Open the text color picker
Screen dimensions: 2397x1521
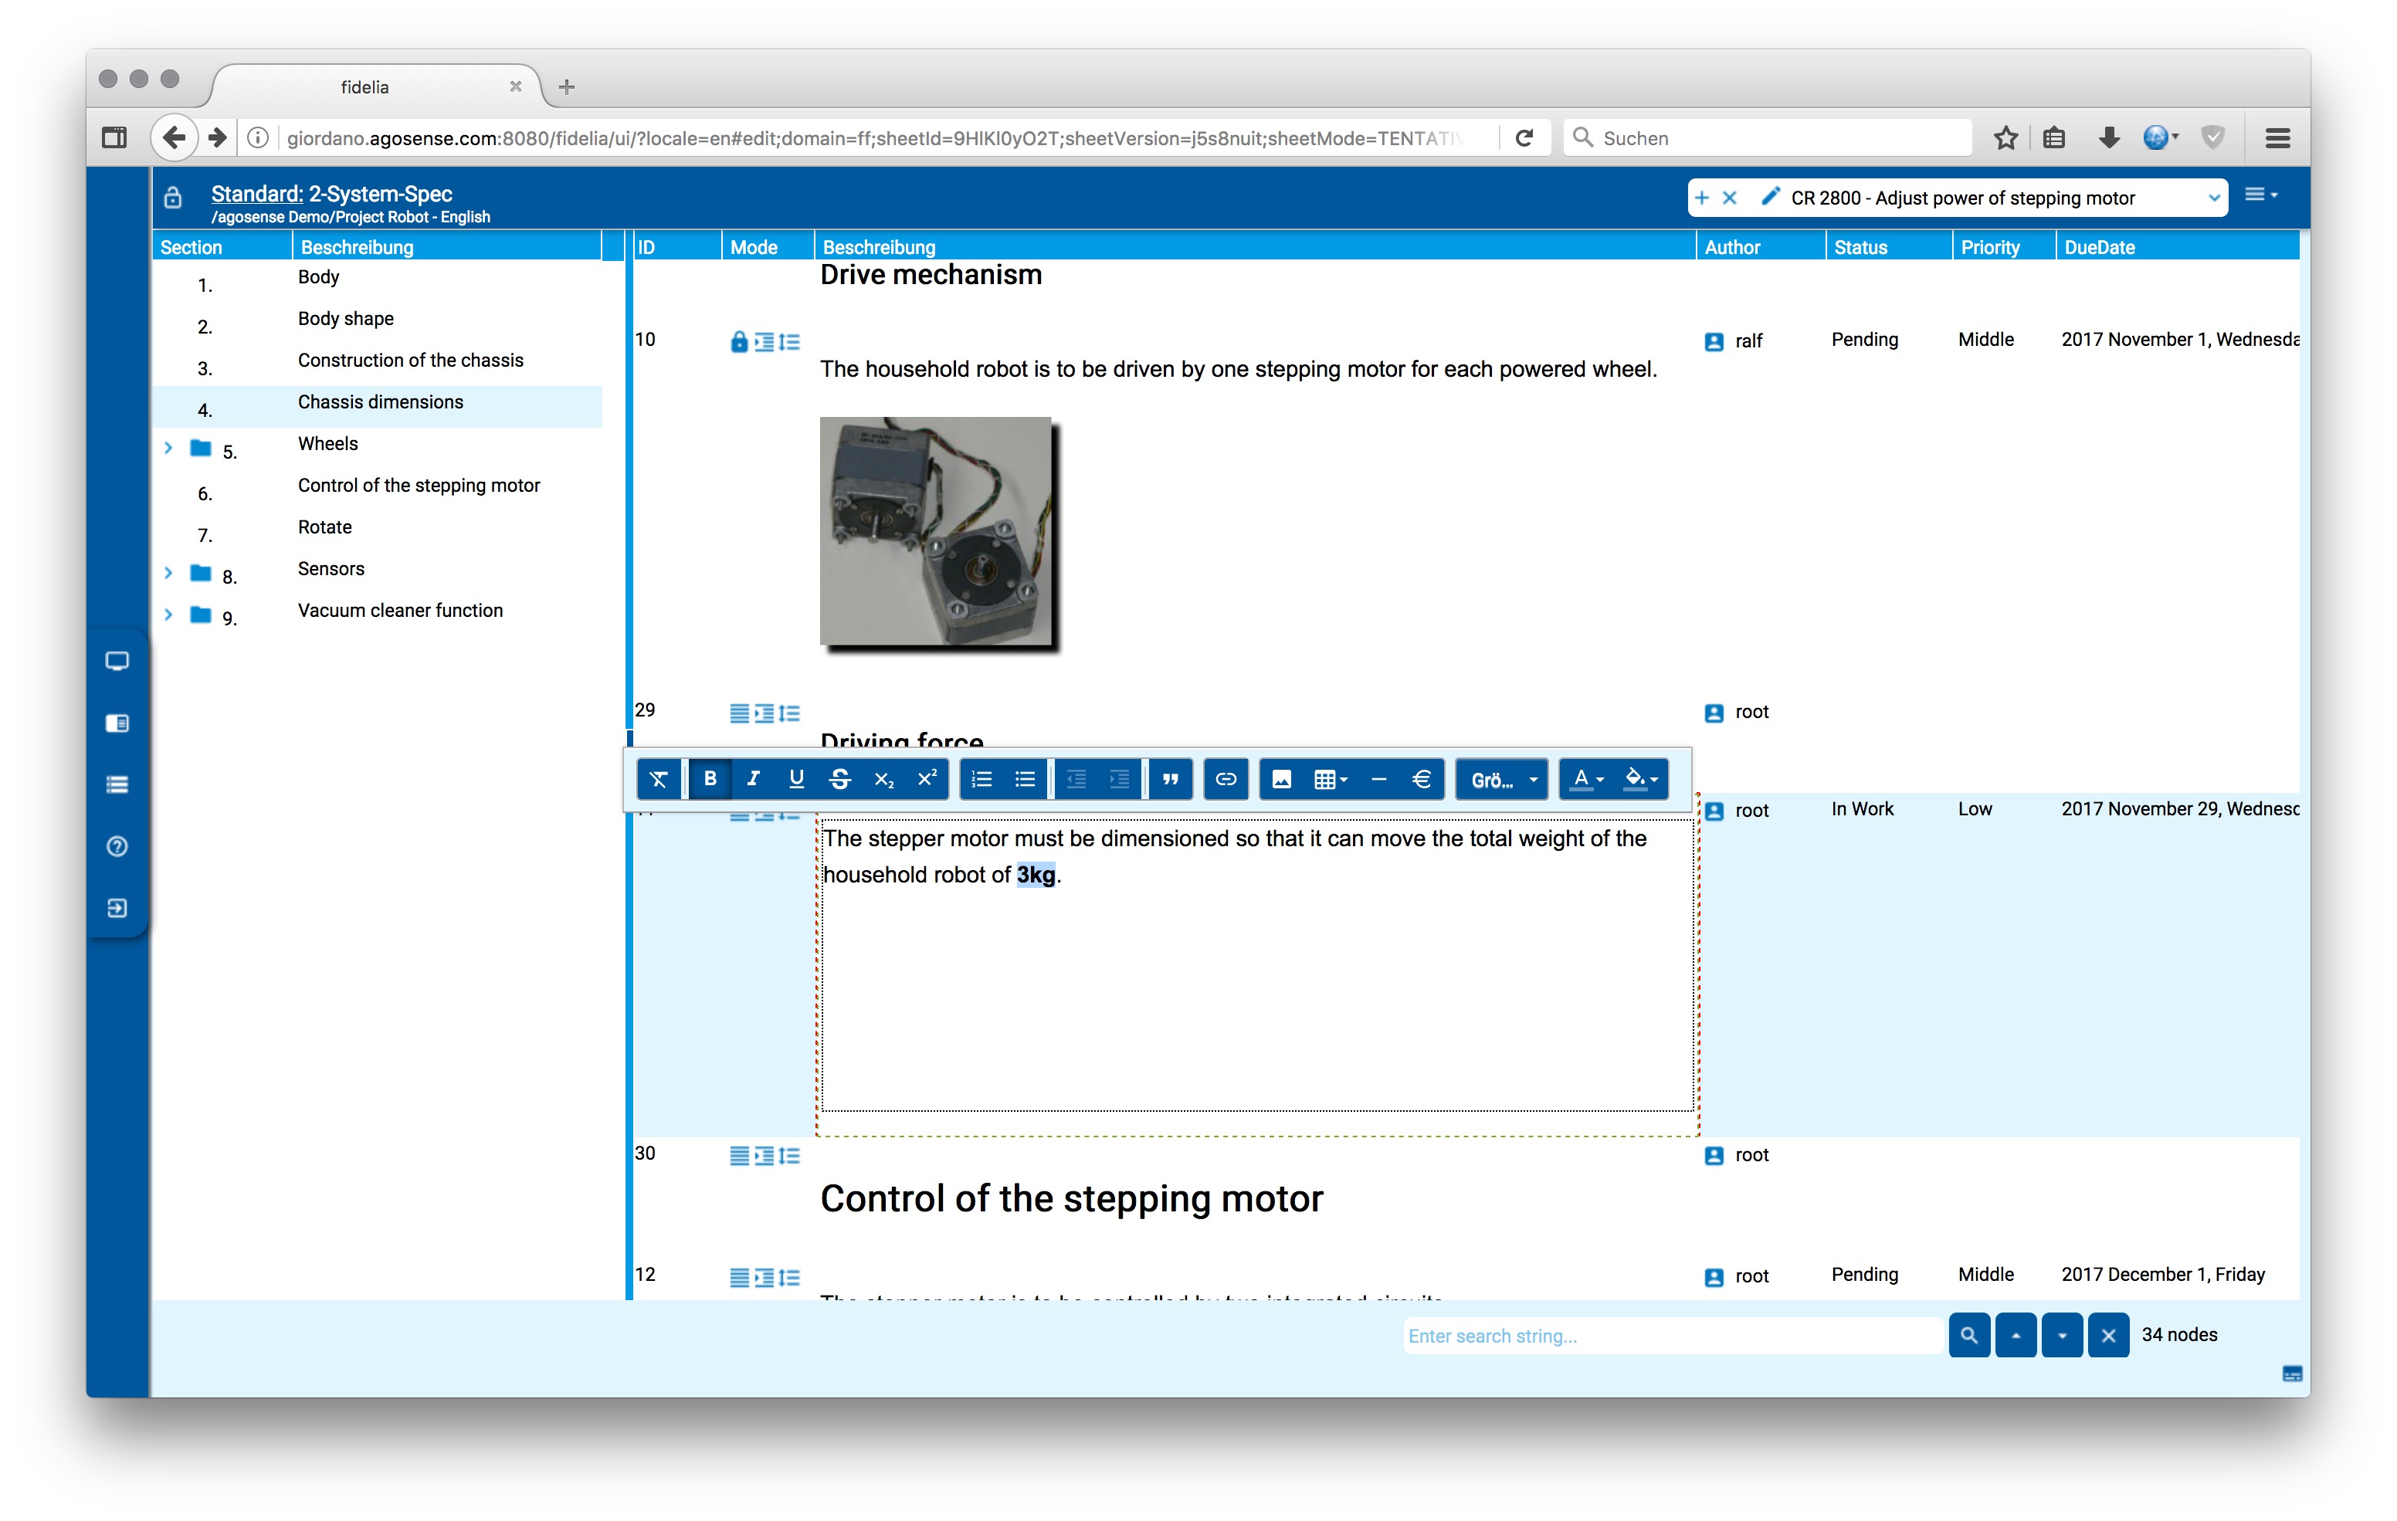(1587, 779)
